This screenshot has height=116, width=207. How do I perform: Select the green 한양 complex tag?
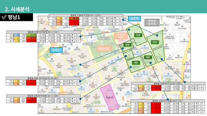coord(155,42)
